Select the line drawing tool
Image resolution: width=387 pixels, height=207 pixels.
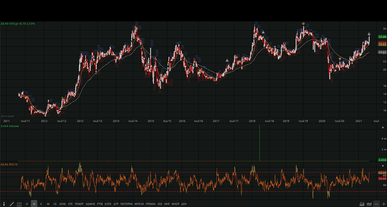coord(12,204)
